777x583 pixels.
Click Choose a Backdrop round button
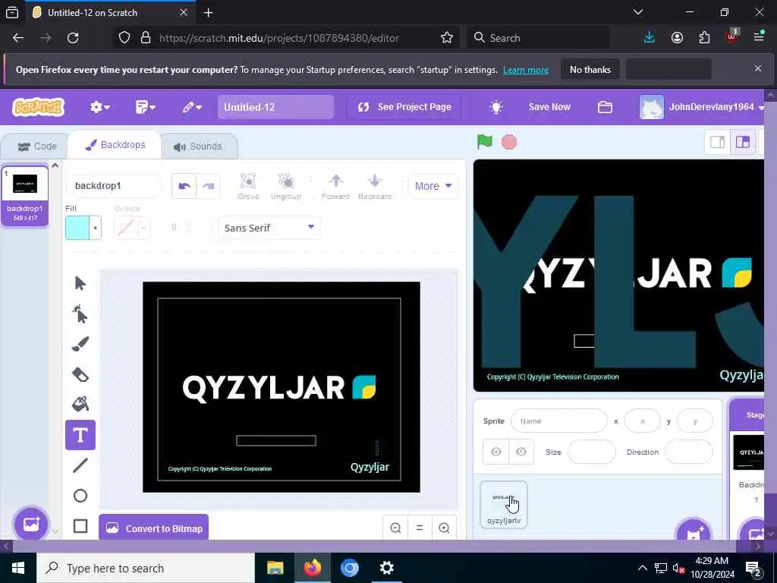pos(31,524)
